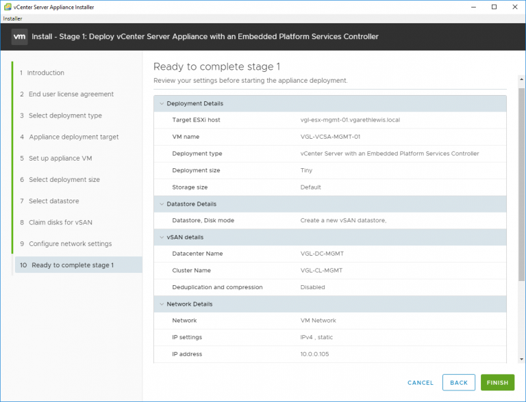
Task: Go to Appliance deployment target step
Action: pos(69,137)
